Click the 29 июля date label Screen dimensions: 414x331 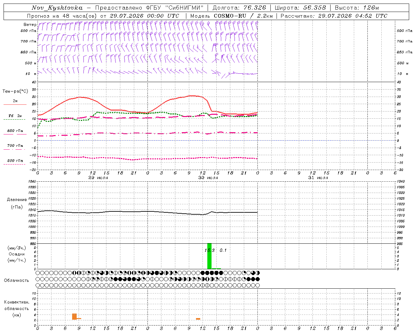(98, 178)
